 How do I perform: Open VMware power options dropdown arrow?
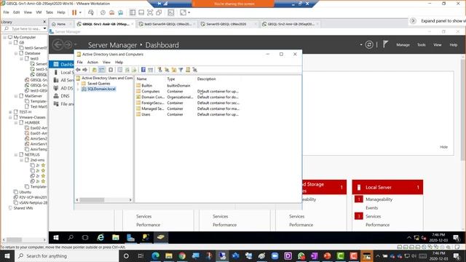click(80, 12)
